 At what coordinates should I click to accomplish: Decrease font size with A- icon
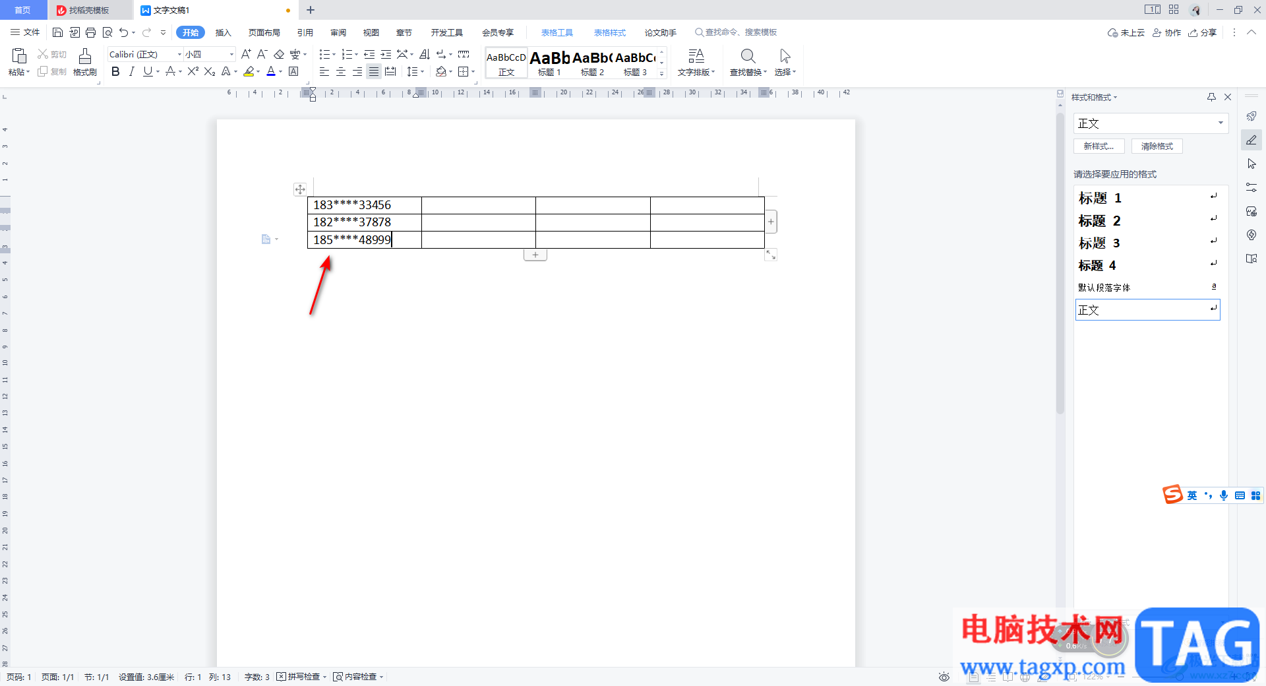click(262, 54)
